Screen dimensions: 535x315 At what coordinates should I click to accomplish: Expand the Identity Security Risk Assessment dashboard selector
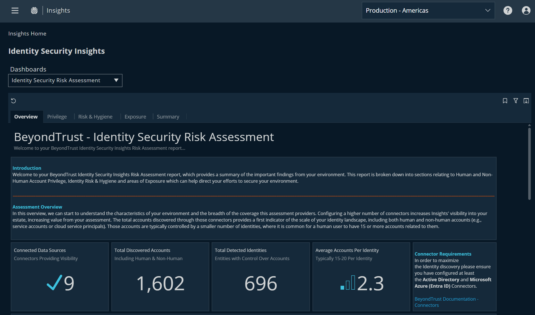pos(65,80)
